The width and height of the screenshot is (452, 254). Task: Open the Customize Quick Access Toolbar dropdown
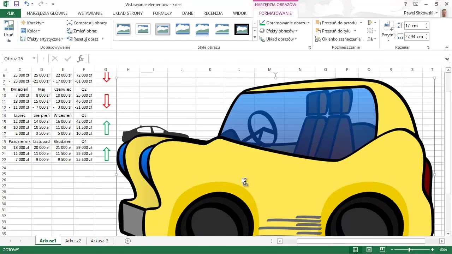point(53,4)
